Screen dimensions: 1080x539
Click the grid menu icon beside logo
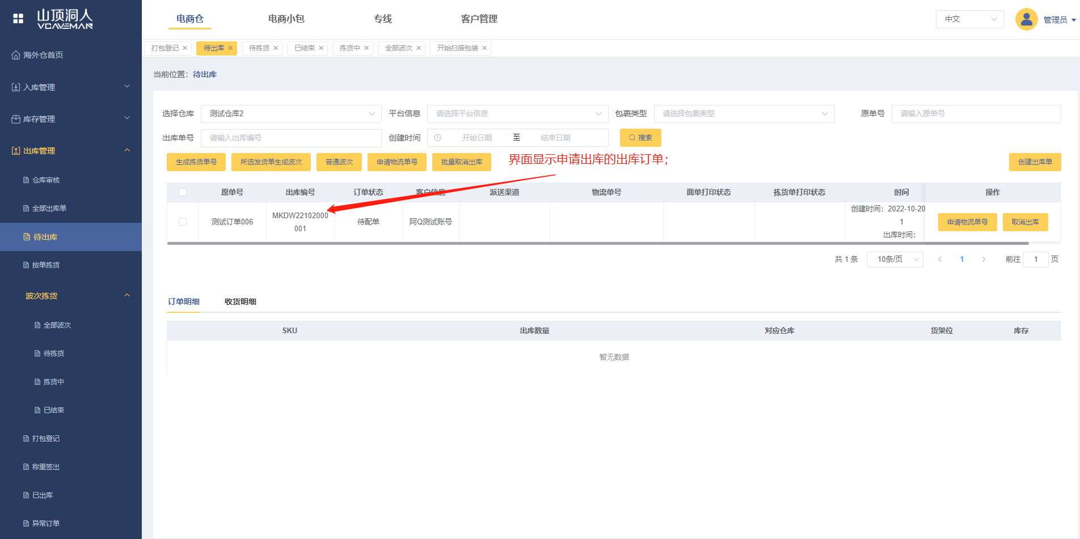(18, 19)
